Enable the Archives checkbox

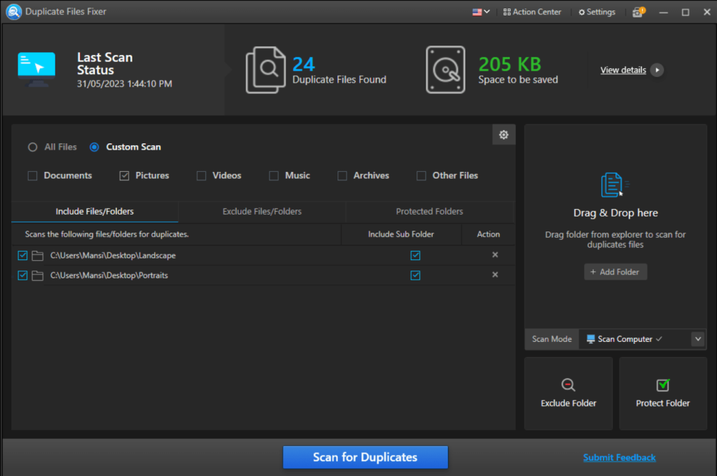[342, 175]
